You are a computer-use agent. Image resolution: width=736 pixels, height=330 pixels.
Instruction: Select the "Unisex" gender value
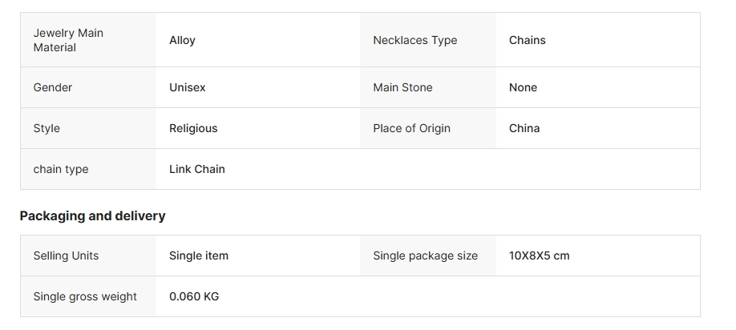(187, 87)
